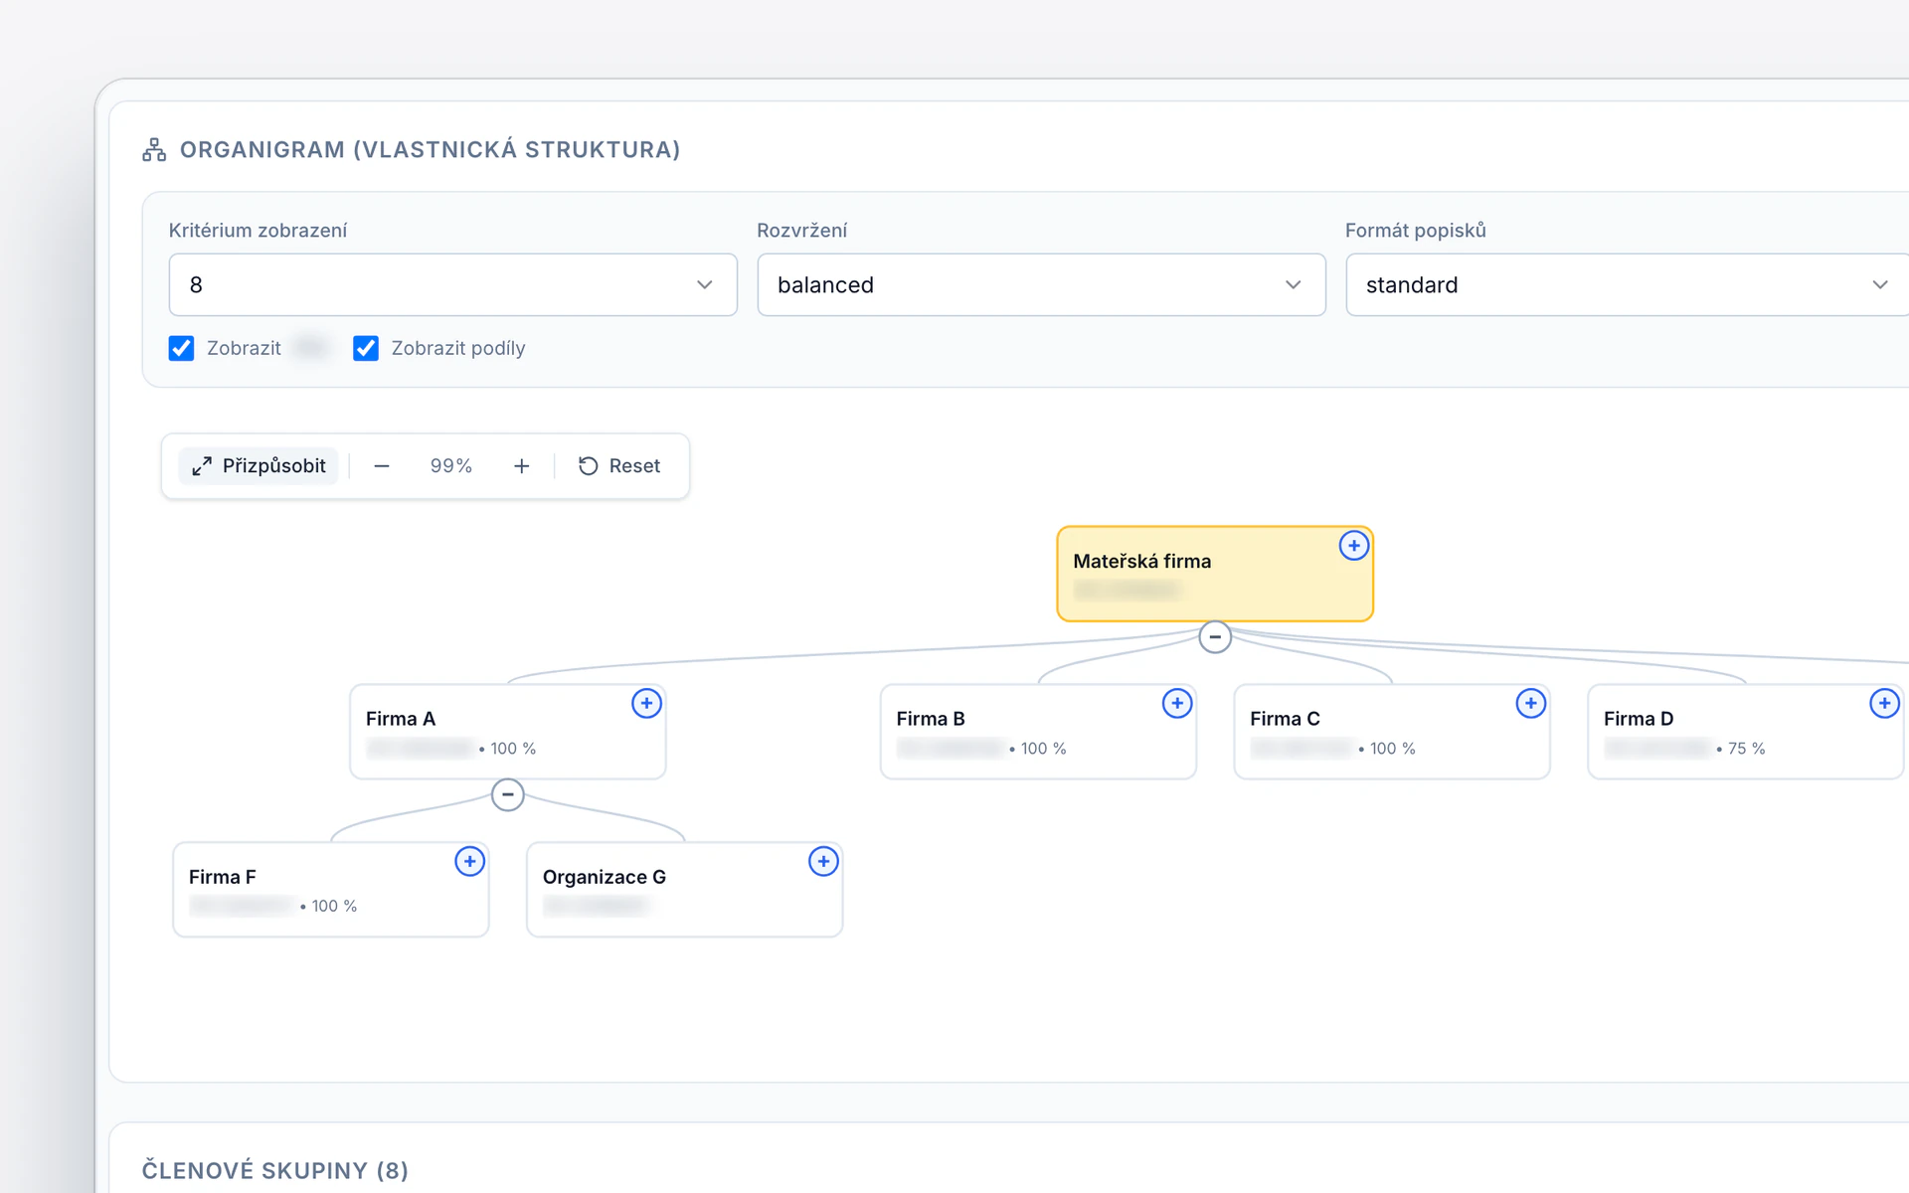The image size is (1909, 1193).
Task: Click the ČLENOVÉ SKUPINY (8) heading
Action: coord(274,1171)
